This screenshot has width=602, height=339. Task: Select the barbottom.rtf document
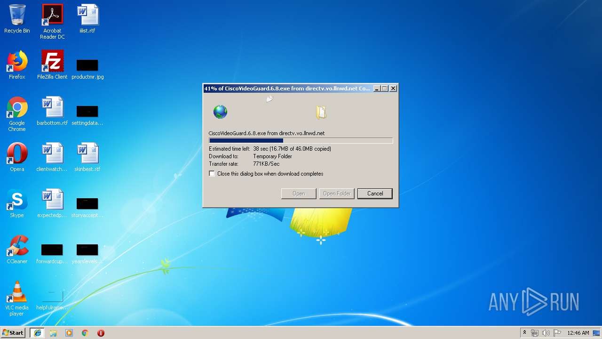click(x=52, y=111)
